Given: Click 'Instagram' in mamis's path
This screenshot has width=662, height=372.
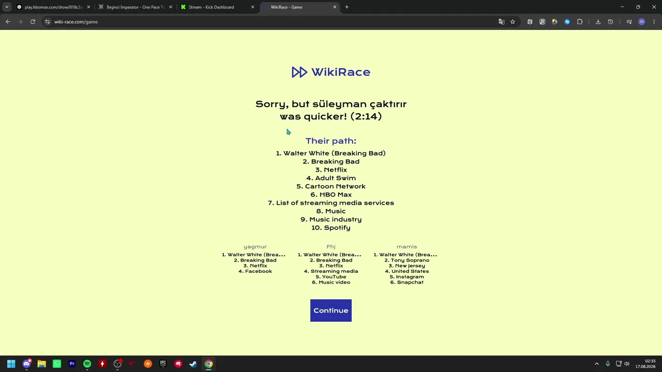Looking at the screenshot, I should pyautogui.click(x=407, y=277).
